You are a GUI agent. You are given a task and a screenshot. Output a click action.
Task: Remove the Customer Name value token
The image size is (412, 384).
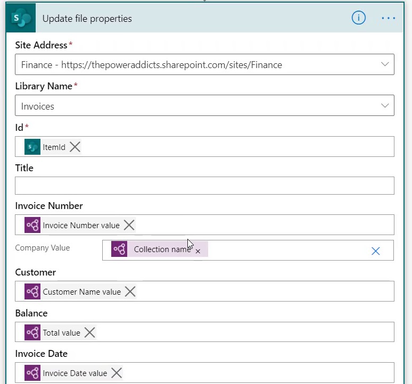130,291
